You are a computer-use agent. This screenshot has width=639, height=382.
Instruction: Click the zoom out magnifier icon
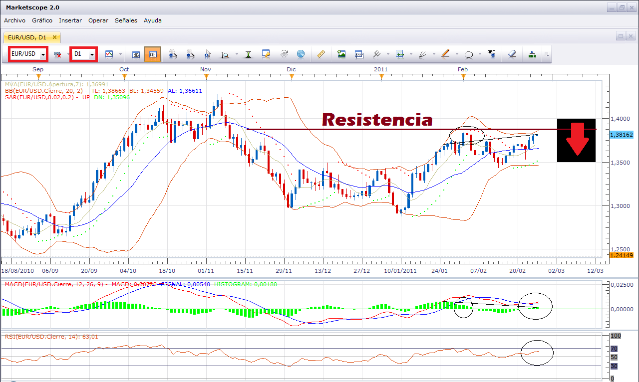point(190,54)
